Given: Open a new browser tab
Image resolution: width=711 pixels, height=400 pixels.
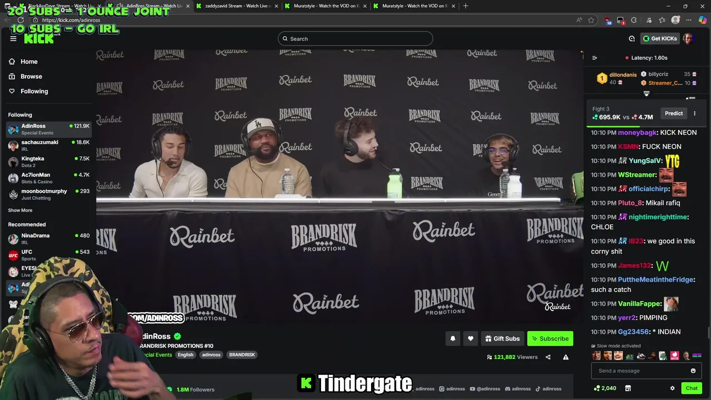Looking at the screenshot, I should [x=465, y=6].
